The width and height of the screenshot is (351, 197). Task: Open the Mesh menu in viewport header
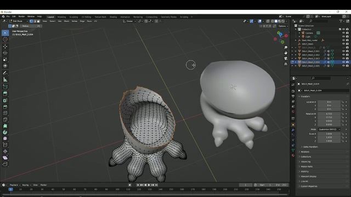[66, 21]
